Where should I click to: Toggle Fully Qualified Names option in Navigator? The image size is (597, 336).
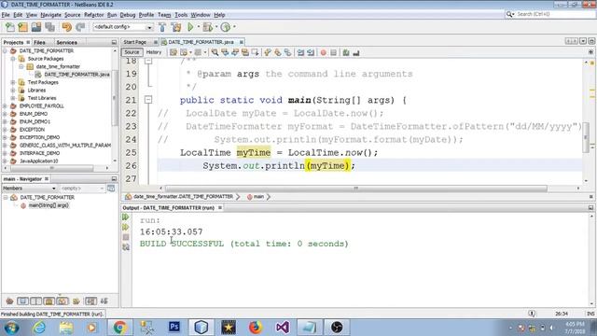(76, 301)
